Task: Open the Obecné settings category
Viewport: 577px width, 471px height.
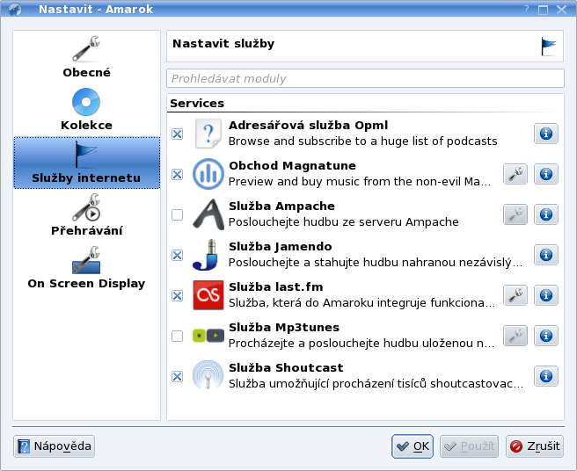Action: coord(86,56)
